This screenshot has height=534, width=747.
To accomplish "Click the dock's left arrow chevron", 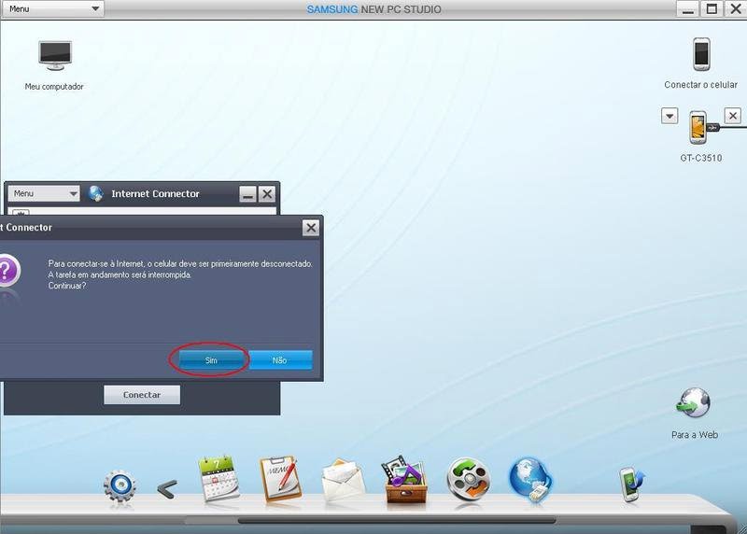I will (x=167, y=489).
